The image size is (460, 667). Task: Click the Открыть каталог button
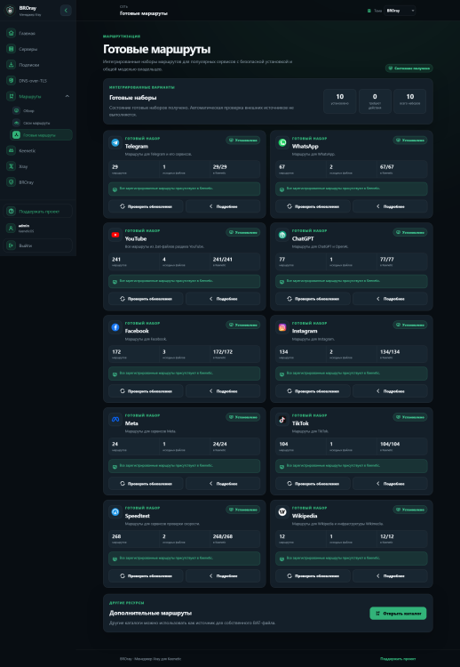coord(398,614)
